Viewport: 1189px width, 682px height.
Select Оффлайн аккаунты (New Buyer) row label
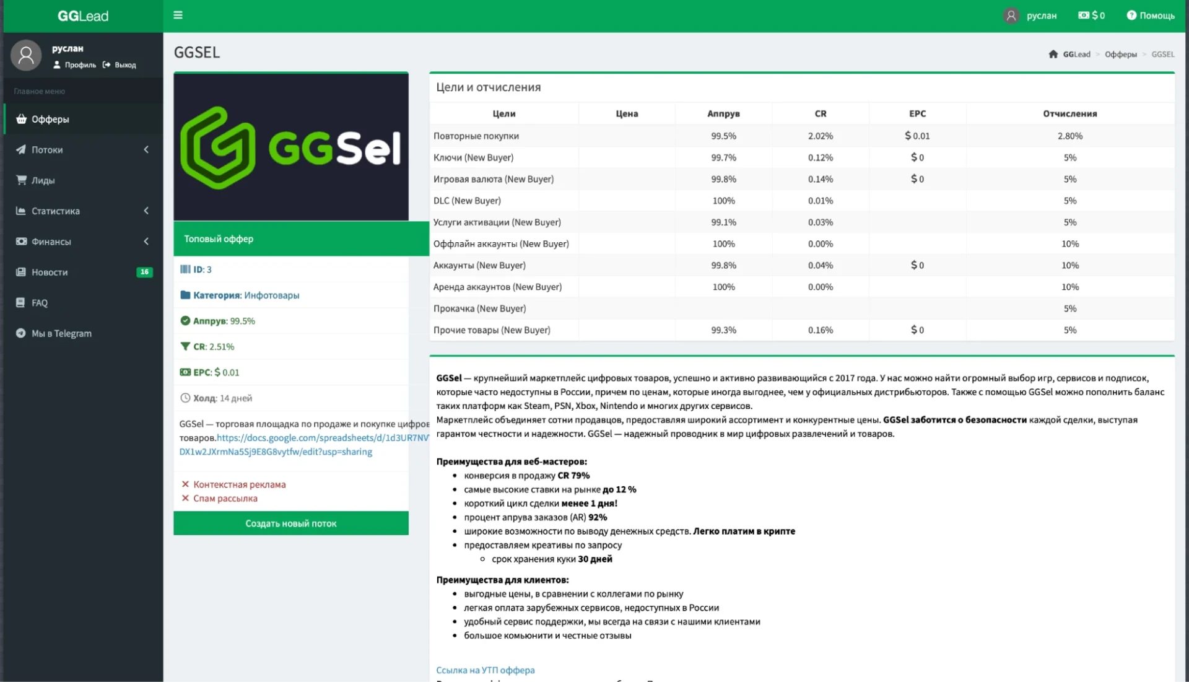click(501, 244)
